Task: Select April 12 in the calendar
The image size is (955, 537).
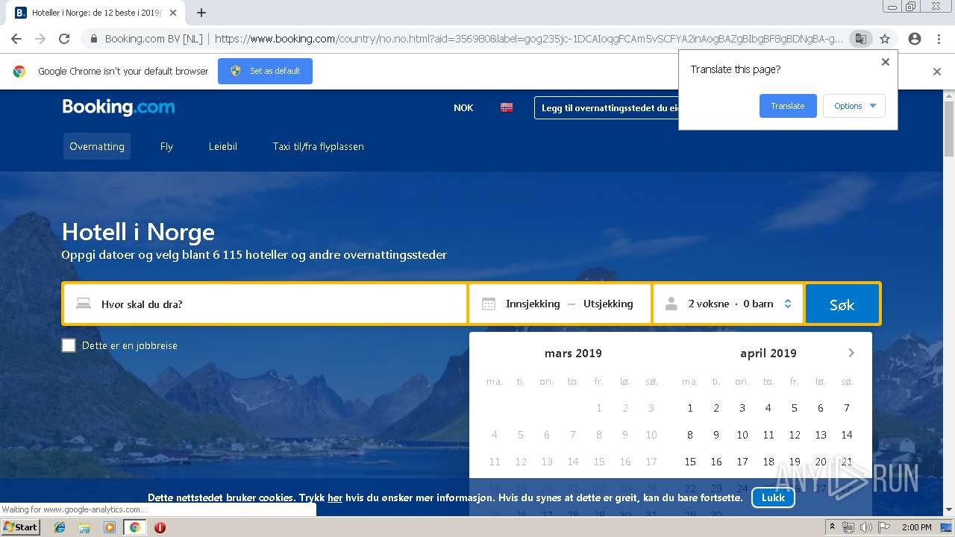Action: [x=795, y=435]
